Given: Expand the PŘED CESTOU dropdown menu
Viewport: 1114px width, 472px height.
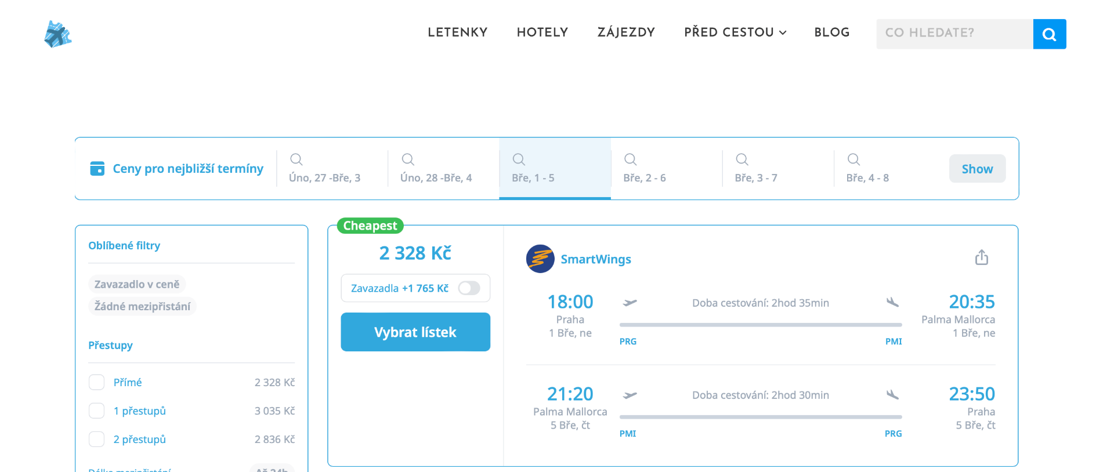Looking at the screenshot, I should click(x=735, y=32).
